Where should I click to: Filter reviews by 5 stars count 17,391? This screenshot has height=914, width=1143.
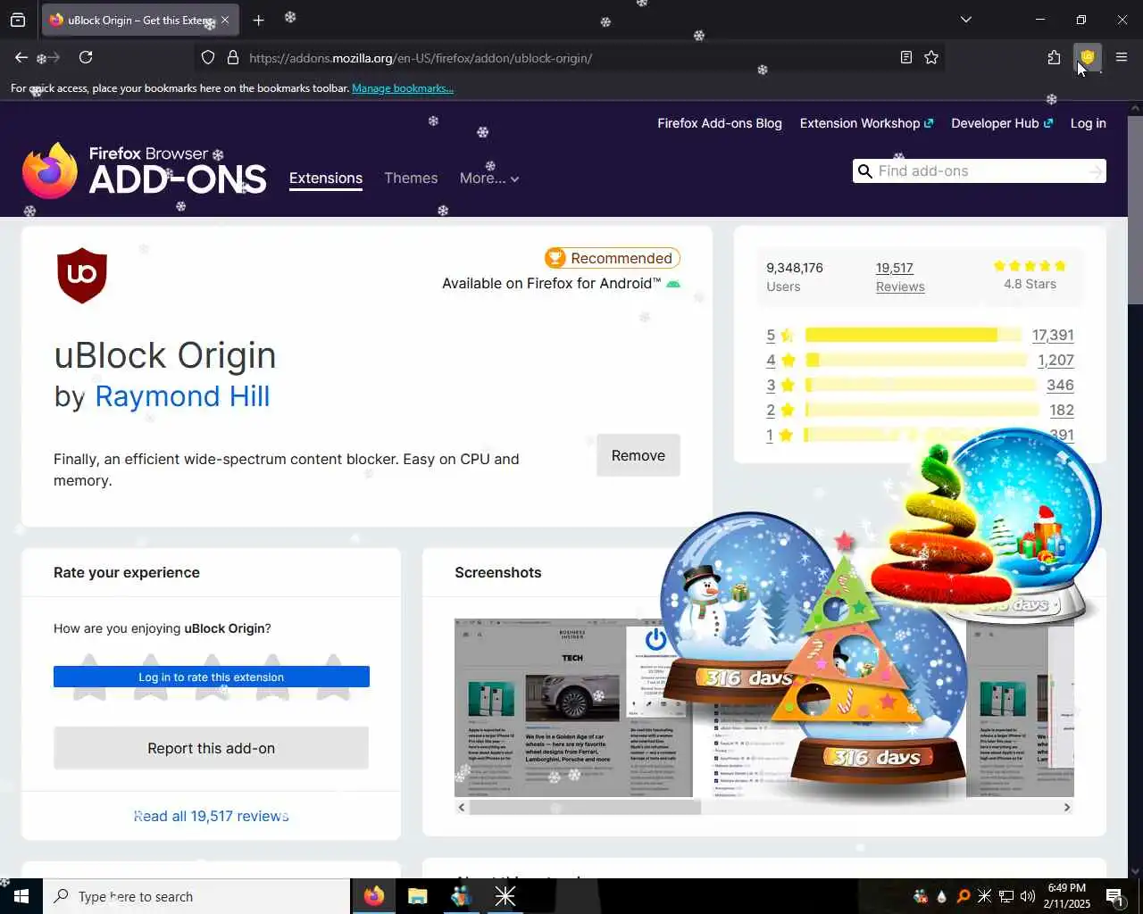tap(1052, 336)
